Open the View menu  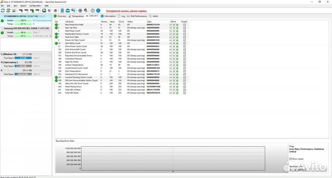click(x=16, y=6)
